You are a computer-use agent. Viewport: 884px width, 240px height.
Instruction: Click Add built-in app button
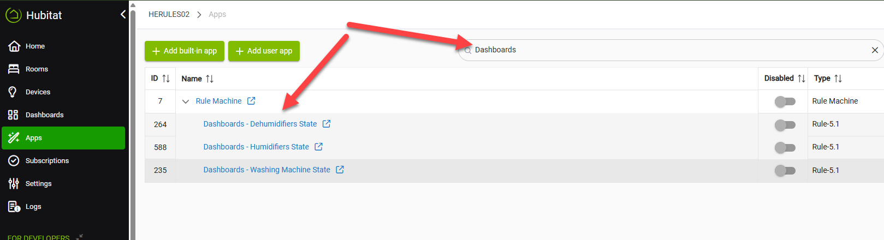185,51
